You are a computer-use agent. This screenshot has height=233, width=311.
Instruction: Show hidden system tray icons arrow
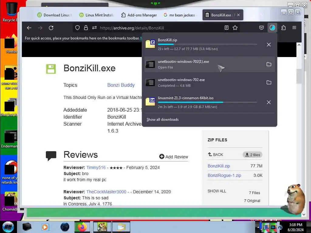coord(258,227)
